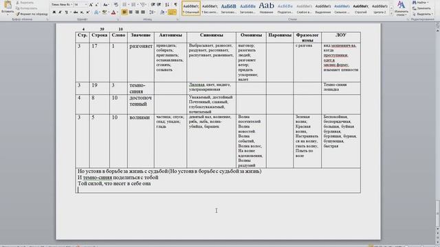440x247 pixels.
Task: Open the Styles group dialog launcher
Action: click(x=408, y=19)
